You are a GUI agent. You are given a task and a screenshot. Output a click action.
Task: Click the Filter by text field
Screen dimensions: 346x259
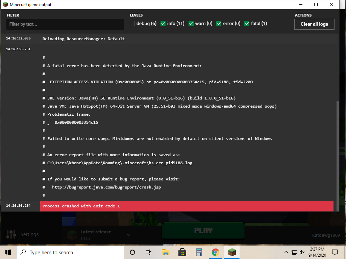click(x=65, y=24)
